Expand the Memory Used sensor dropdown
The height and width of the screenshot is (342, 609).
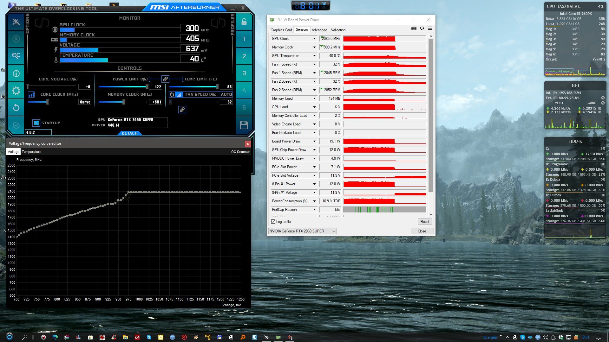point(314,98)
